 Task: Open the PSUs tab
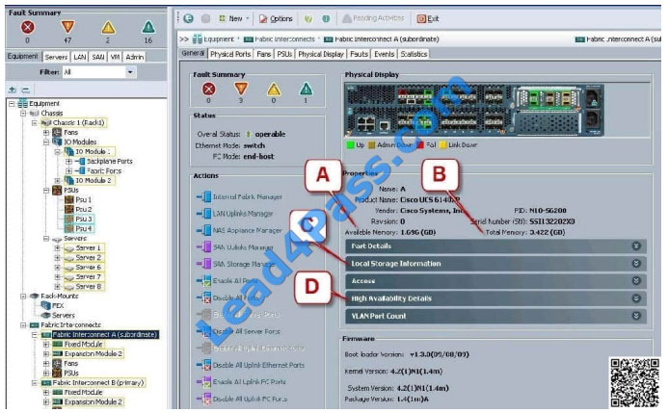pyautogui.click(x=284, y=54)
